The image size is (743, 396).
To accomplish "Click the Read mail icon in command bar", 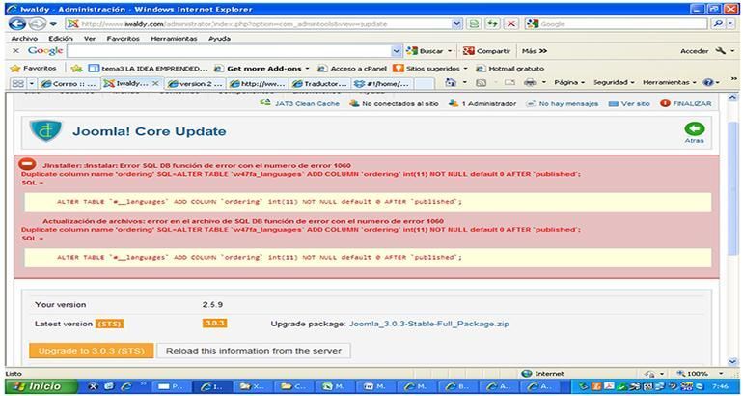I will pyautogui.click(x=509, y=82).
